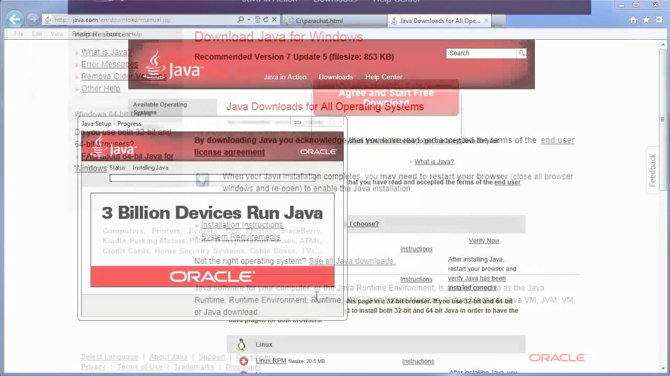670x376 pixels.
Task: Close the Java Downloads for All Ope... tab
Action: (486, 20)
